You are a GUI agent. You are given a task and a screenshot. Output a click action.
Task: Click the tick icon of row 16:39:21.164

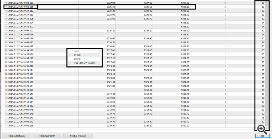pyautogui.click(x=7, y=86)
